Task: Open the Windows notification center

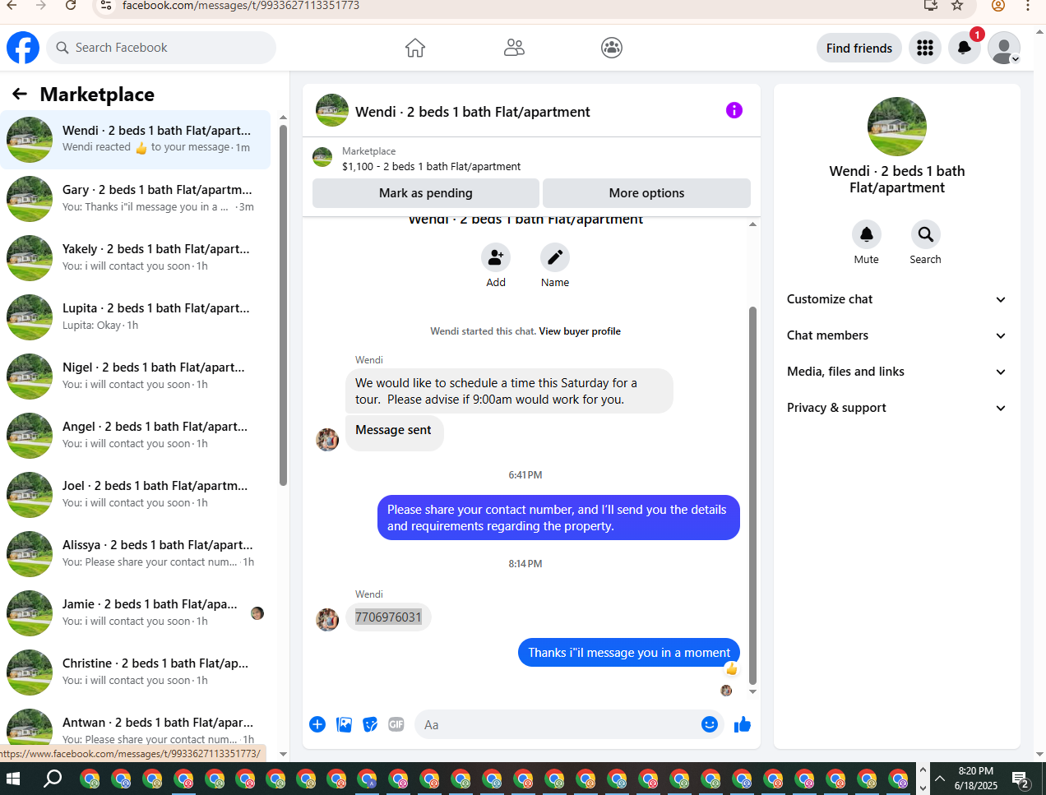Action: 1021,779
